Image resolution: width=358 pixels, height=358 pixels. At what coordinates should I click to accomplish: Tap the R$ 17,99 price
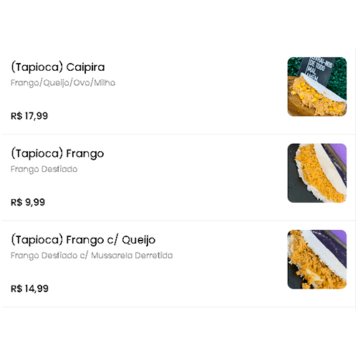click(x=29, y=116)
